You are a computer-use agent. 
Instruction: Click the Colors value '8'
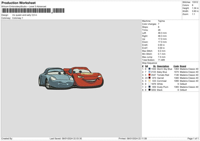(193, 5)
